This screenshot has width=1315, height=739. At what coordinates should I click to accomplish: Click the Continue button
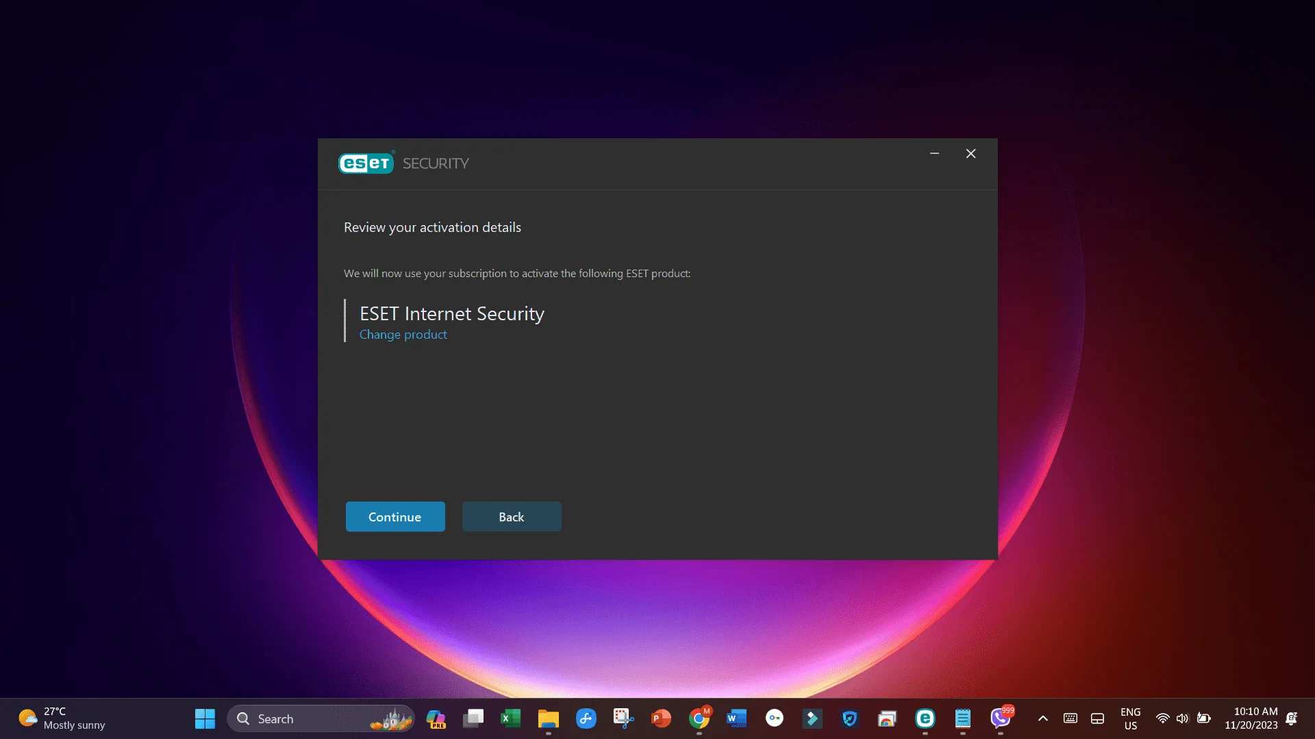tap(395, 517)
